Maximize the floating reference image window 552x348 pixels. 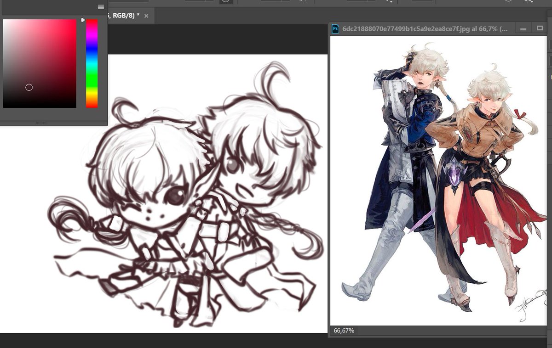(x=540, y=28)
